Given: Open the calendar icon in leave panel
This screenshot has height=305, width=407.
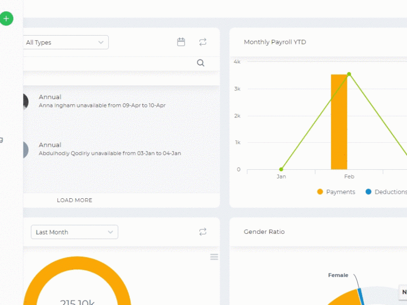Looking at the screenshot, I should click(x=181, y=42).
